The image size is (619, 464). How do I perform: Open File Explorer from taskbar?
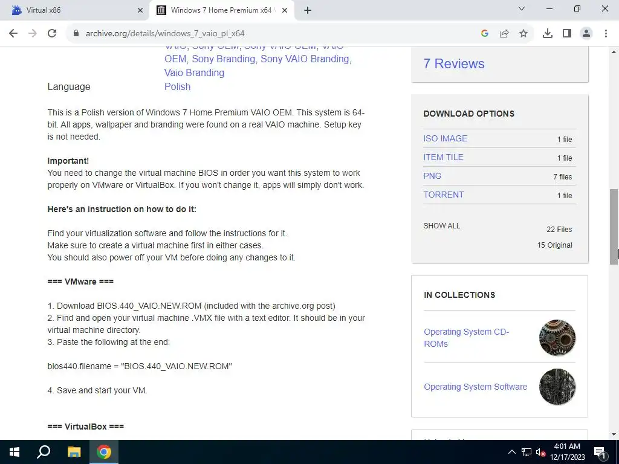[x=74, y=452]
